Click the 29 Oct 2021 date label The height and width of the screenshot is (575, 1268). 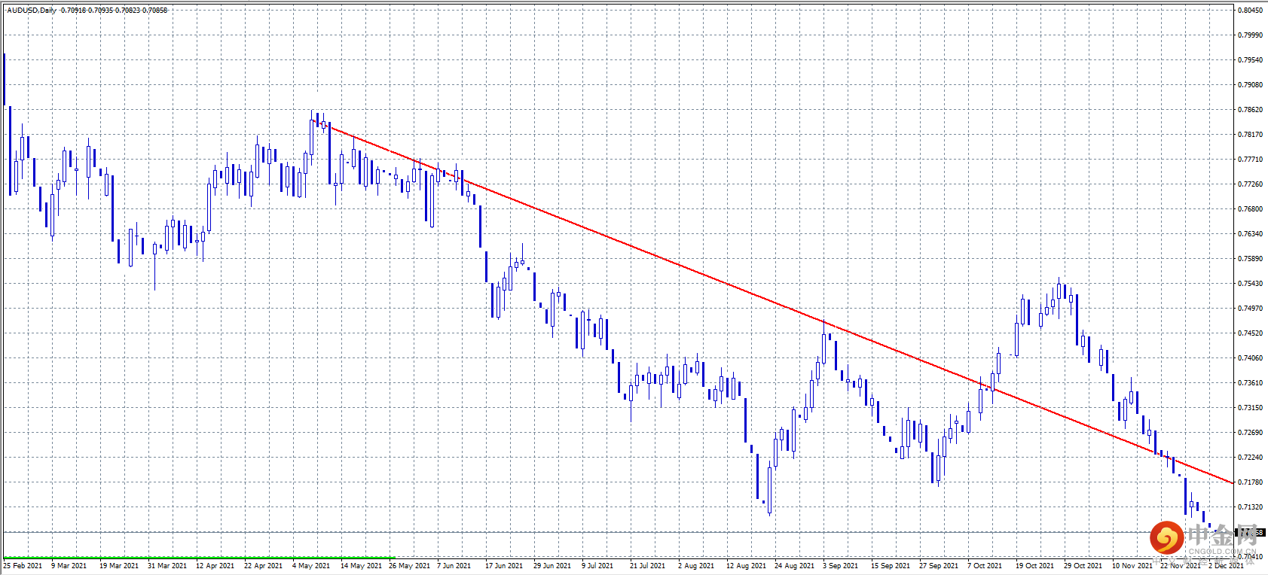click(x=1083, y=565)
